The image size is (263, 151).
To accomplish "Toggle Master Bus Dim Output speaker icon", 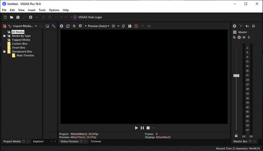I will pyautogui.click(x=247, y=26).
